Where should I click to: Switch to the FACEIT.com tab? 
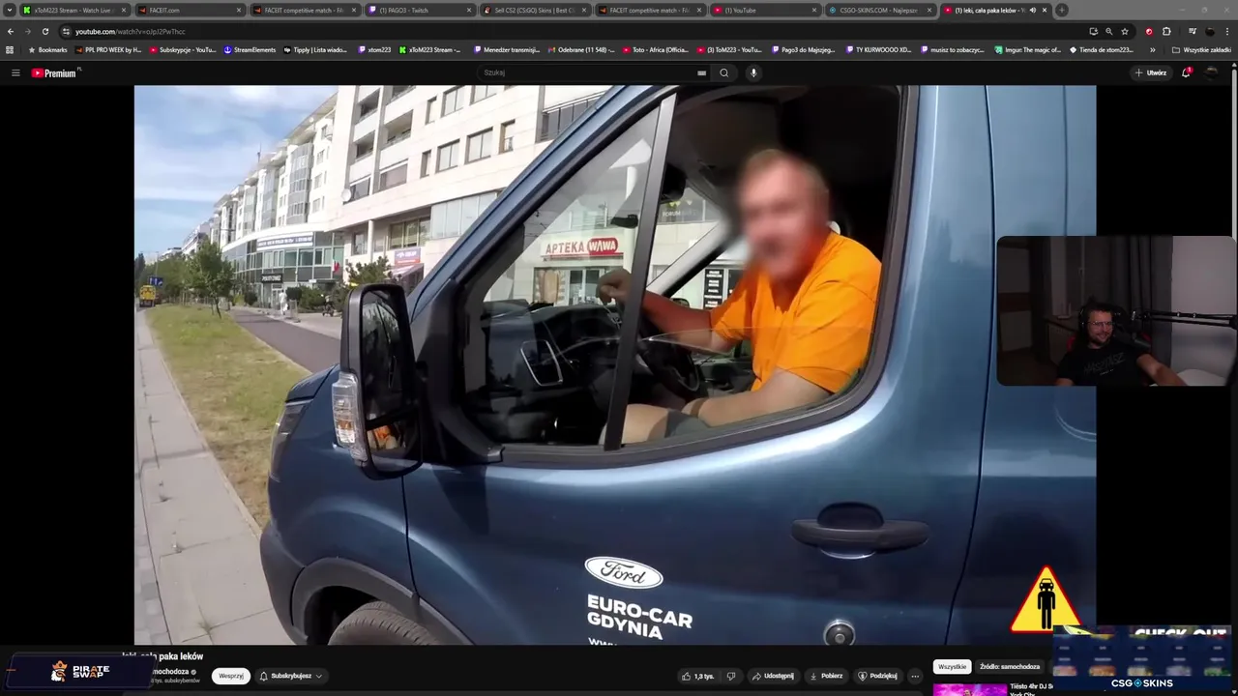189,10
